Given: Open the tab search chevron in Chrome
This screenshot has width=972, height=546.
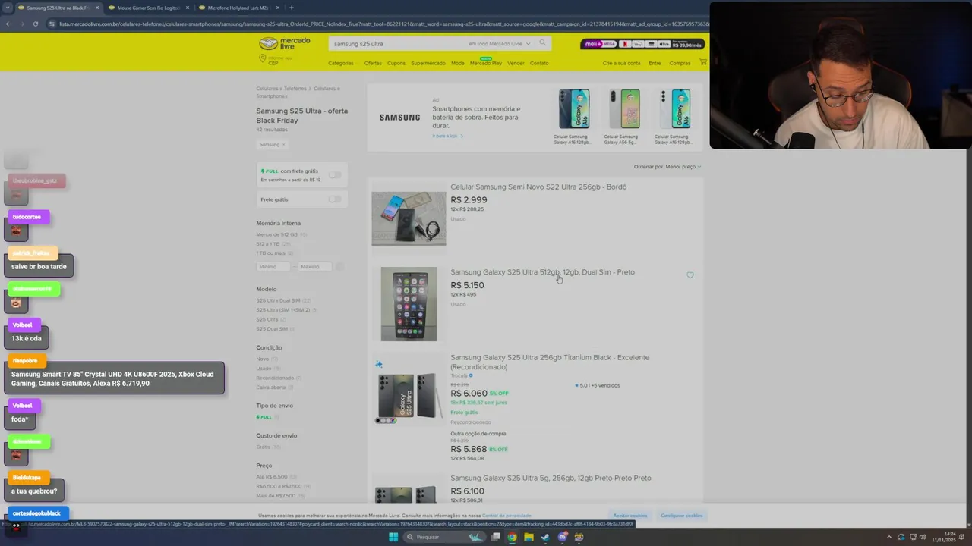Looking at the screenshot, I should pos(8,8).
